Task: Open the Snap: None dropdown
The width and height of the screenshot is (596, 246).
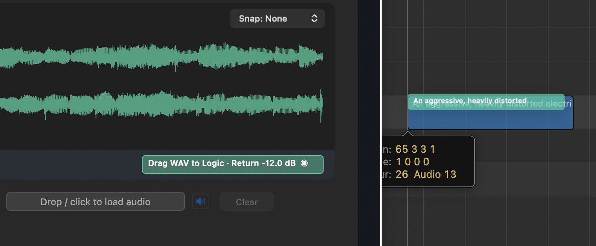Action: pyautogui.click(x=277, y=18)
